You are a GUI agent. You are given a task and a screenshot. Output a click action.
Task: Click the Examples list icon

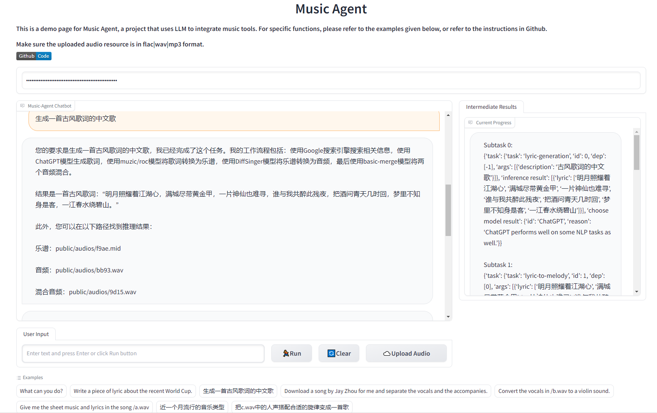point(19,377)
